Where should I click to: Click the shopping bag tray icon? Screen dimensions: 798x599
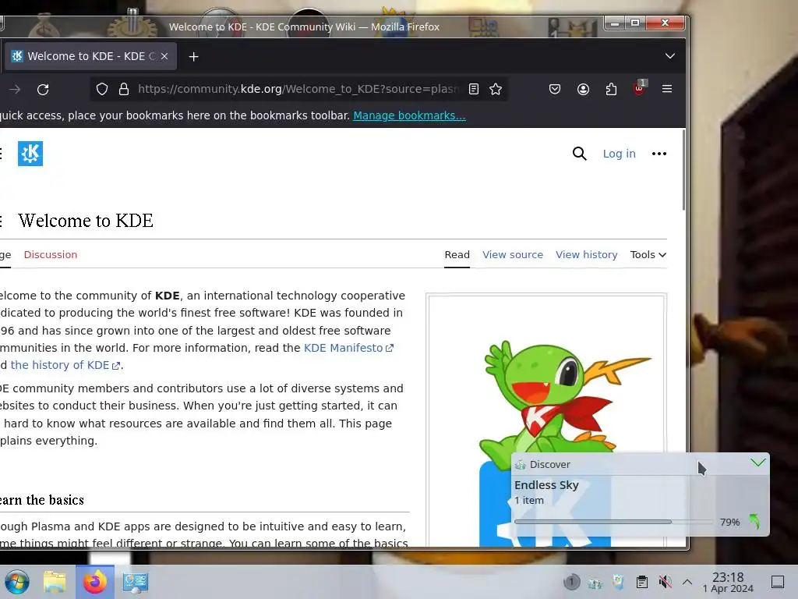[618, 582]
